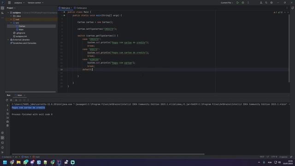The width and height of the screenshot is (295, 166).
Task: Open the Terminal tool window sidebar icon
Action: (x=2, y=142)
